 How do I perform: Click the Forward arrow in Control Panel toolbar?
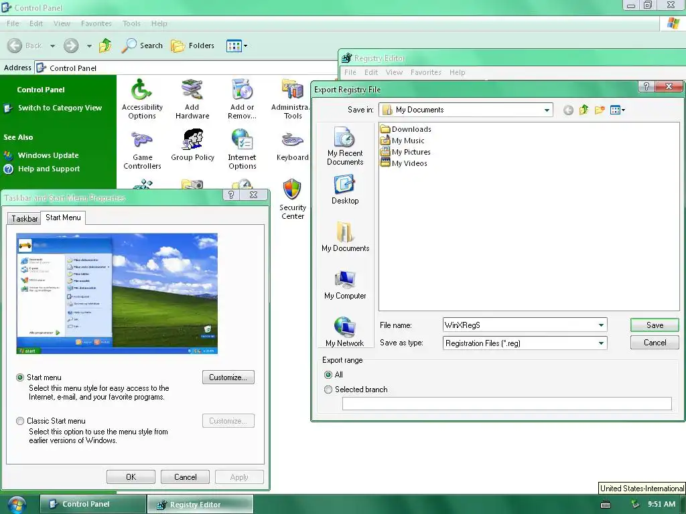[x=71, y=46]
